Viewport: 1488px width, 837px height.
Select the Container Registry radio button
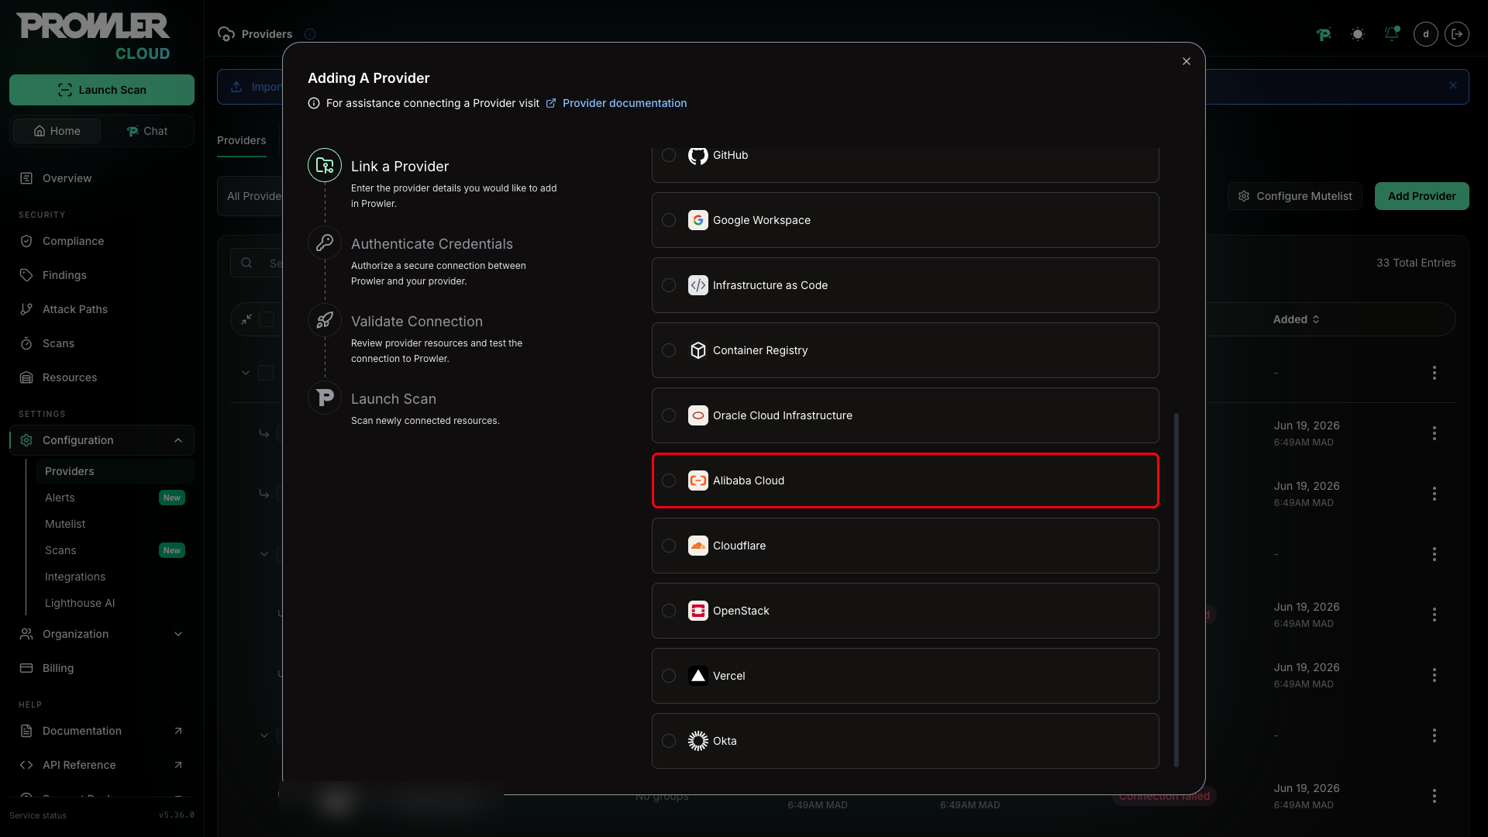669,350
